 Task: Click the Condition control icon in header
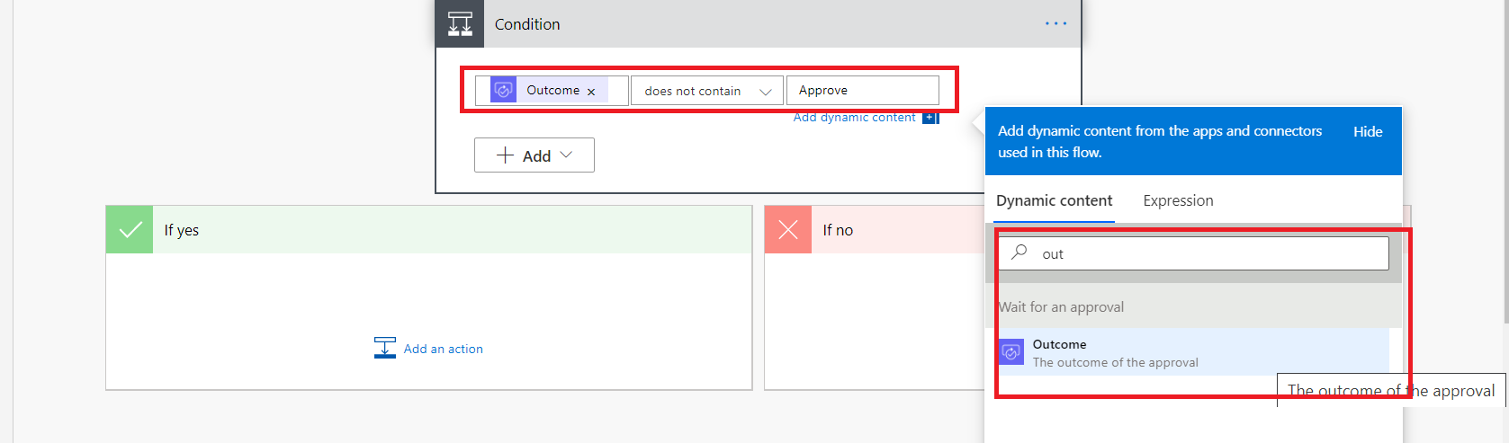[460, 24]
